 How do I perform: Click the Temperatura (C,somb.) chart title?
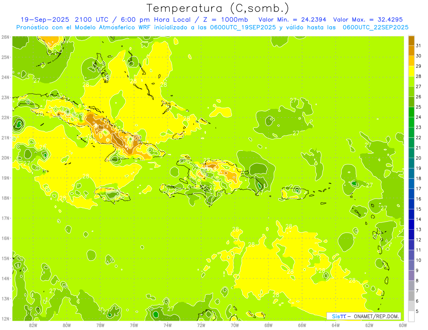tap(218, 8)
